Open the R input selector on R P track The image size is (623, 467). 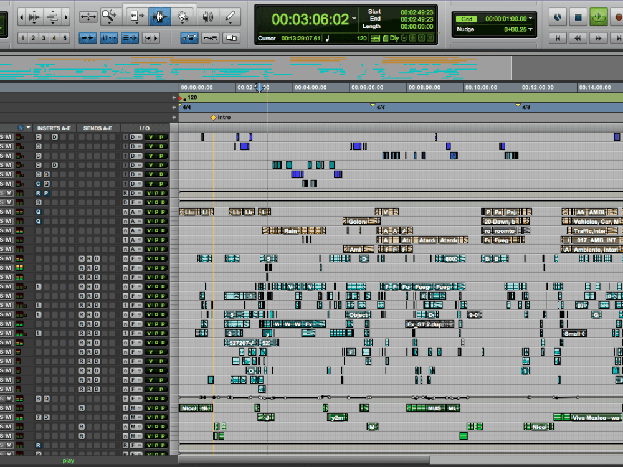pyautogui.click(x=125, y=193)
